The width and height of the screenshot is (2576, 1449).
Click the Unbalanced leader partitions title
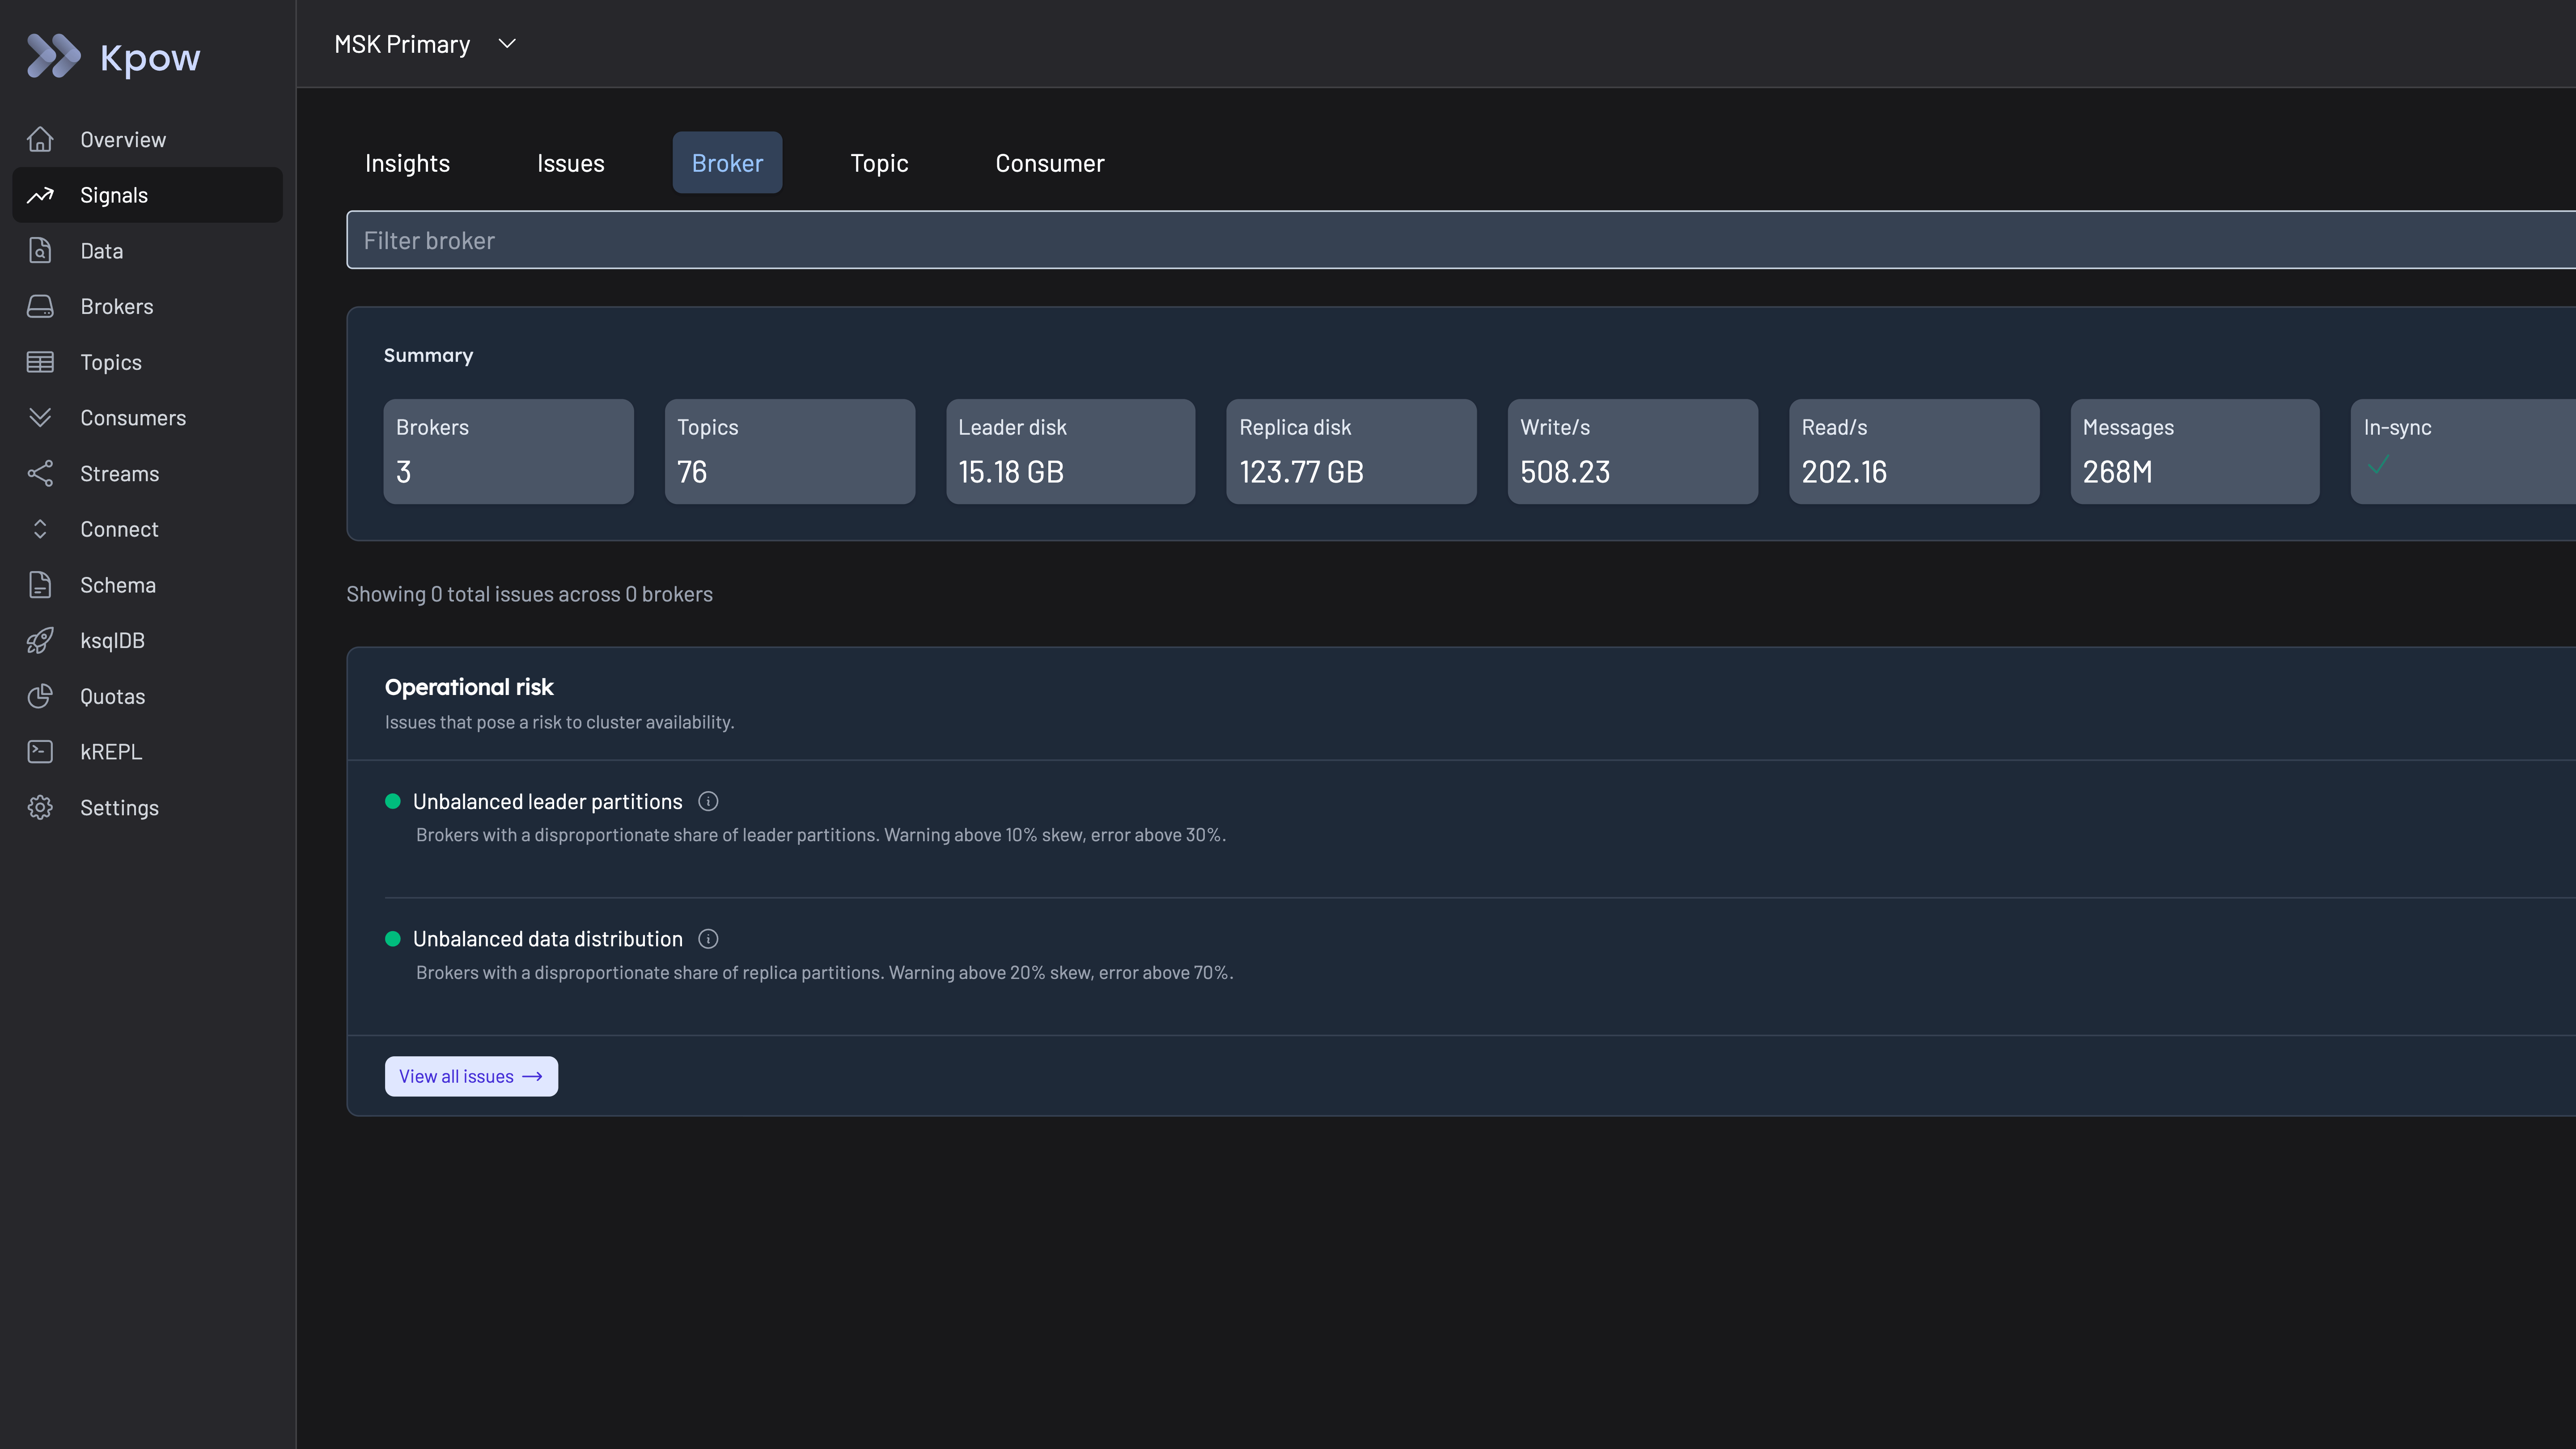(x=547, y=801)
